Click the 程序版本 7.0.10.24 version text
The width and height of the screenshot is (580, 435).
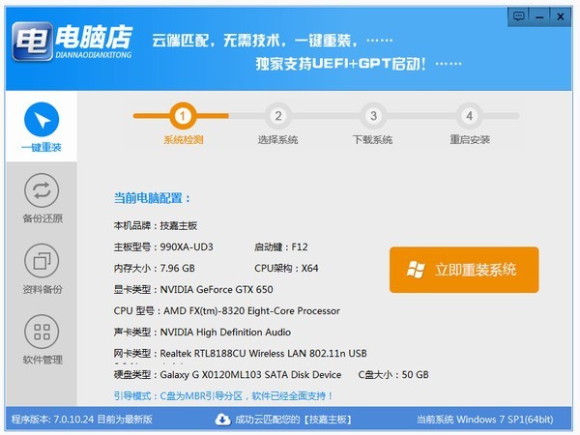pyautogui.click(x=71, y=420)
